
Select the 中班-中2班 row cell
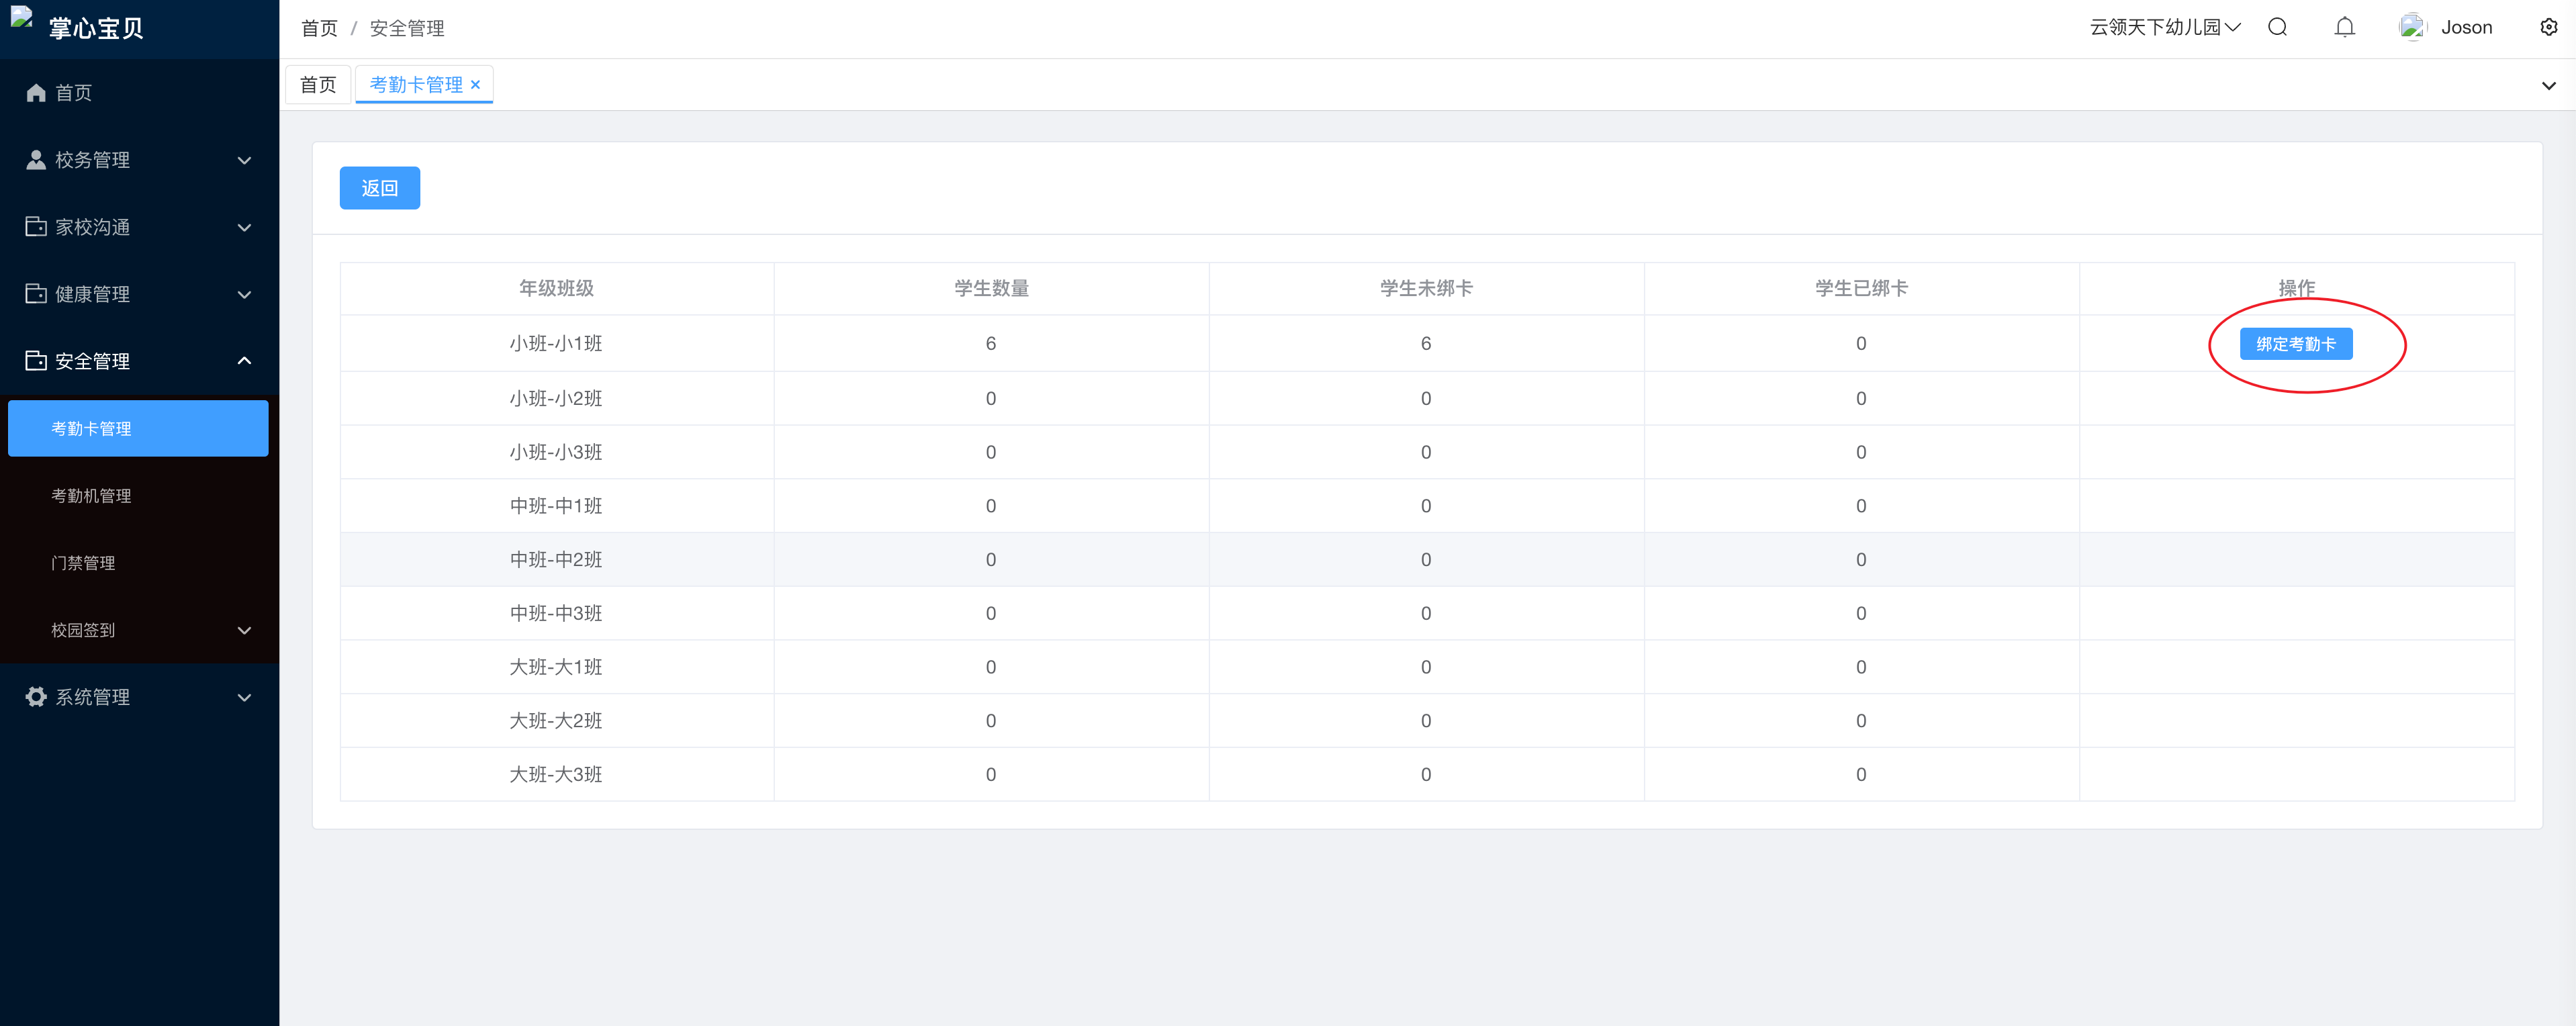click(x=556, y=560)
